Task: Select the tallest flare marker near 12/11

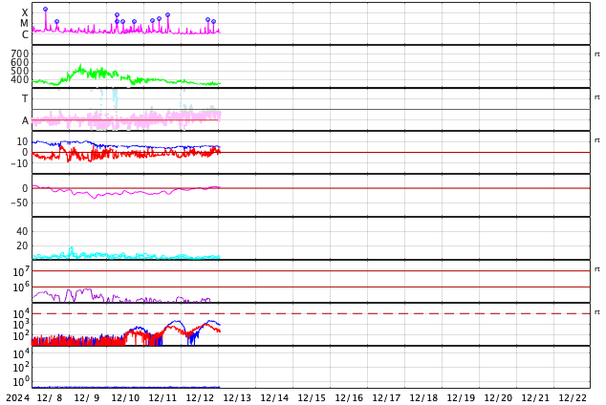Action: 167,15
